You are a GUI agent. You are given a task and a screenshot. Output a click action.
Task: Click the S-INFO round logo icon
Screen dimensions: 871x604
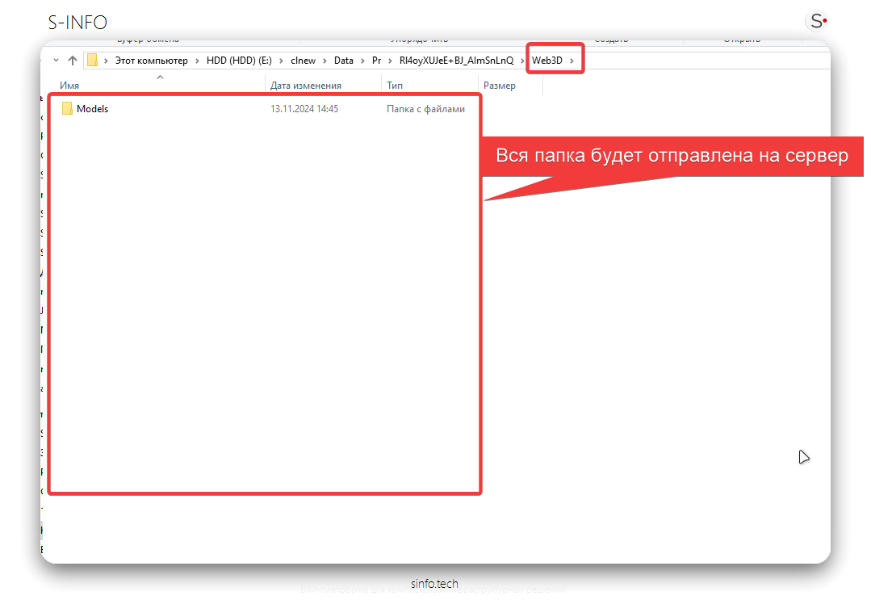pos(817,21)
